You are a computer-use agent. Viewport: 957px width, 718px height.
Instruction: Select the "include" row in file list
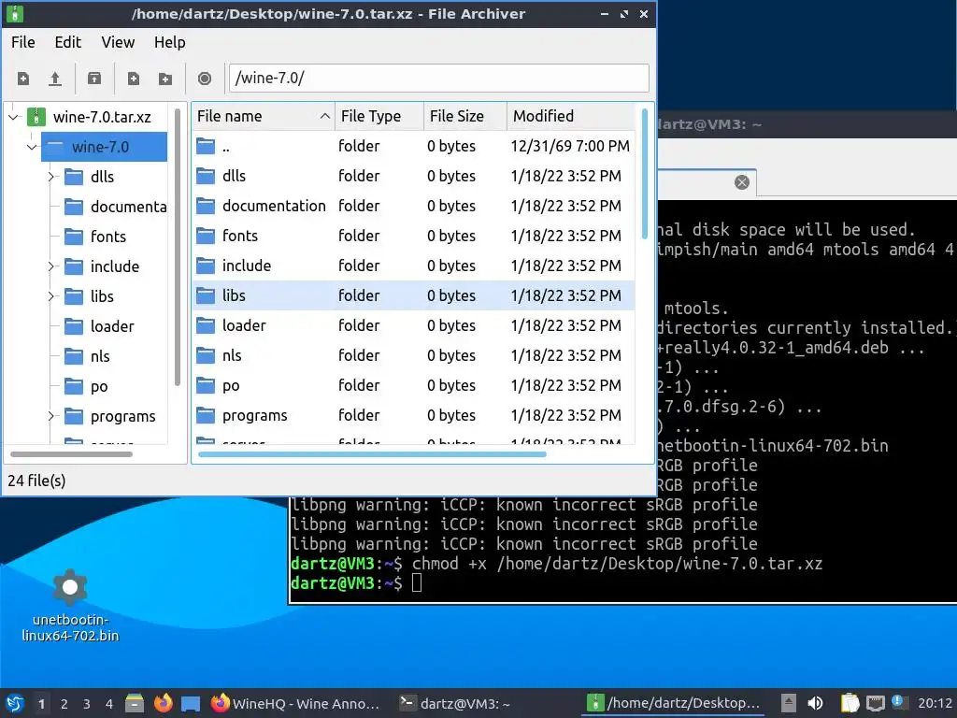coord(413,266)
